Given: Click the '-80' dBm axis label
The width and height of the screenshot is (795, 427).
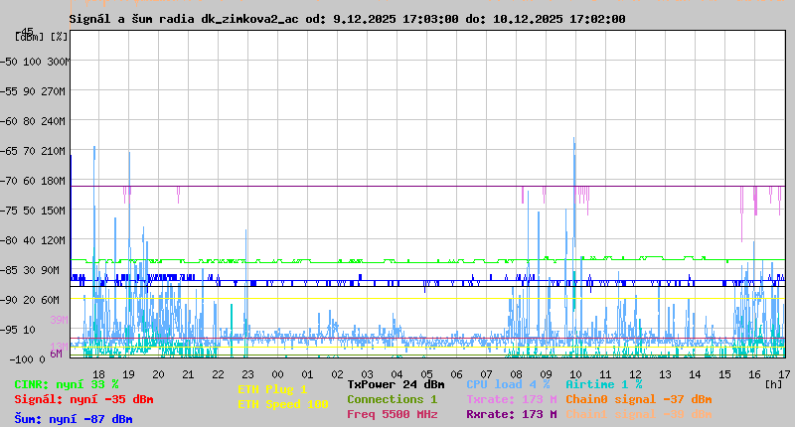Looking at the screenshot, I should pos(9,240).
